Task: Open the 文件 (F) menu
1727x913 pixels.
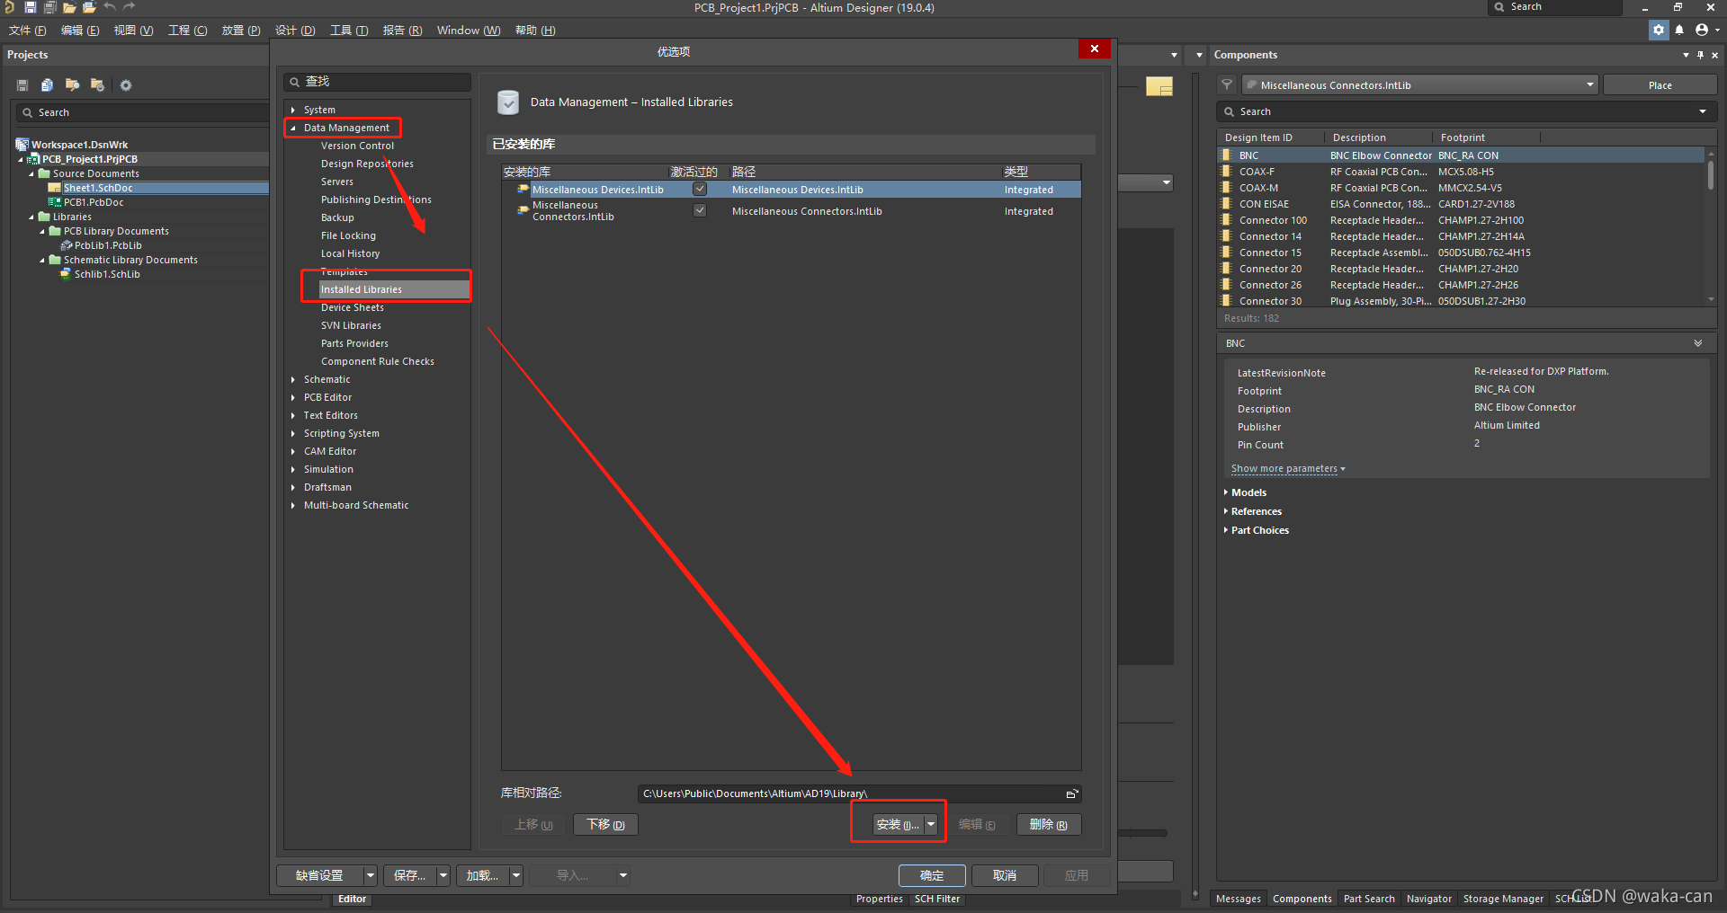Action: [28, 31]
